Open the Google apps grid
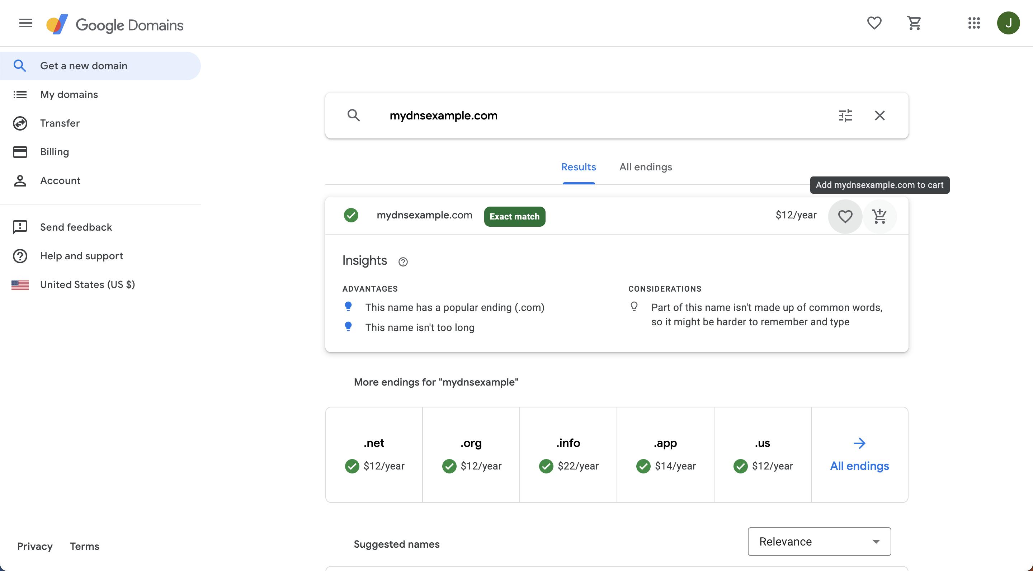This screenshot has width=1033, height=571. point(974,23)
